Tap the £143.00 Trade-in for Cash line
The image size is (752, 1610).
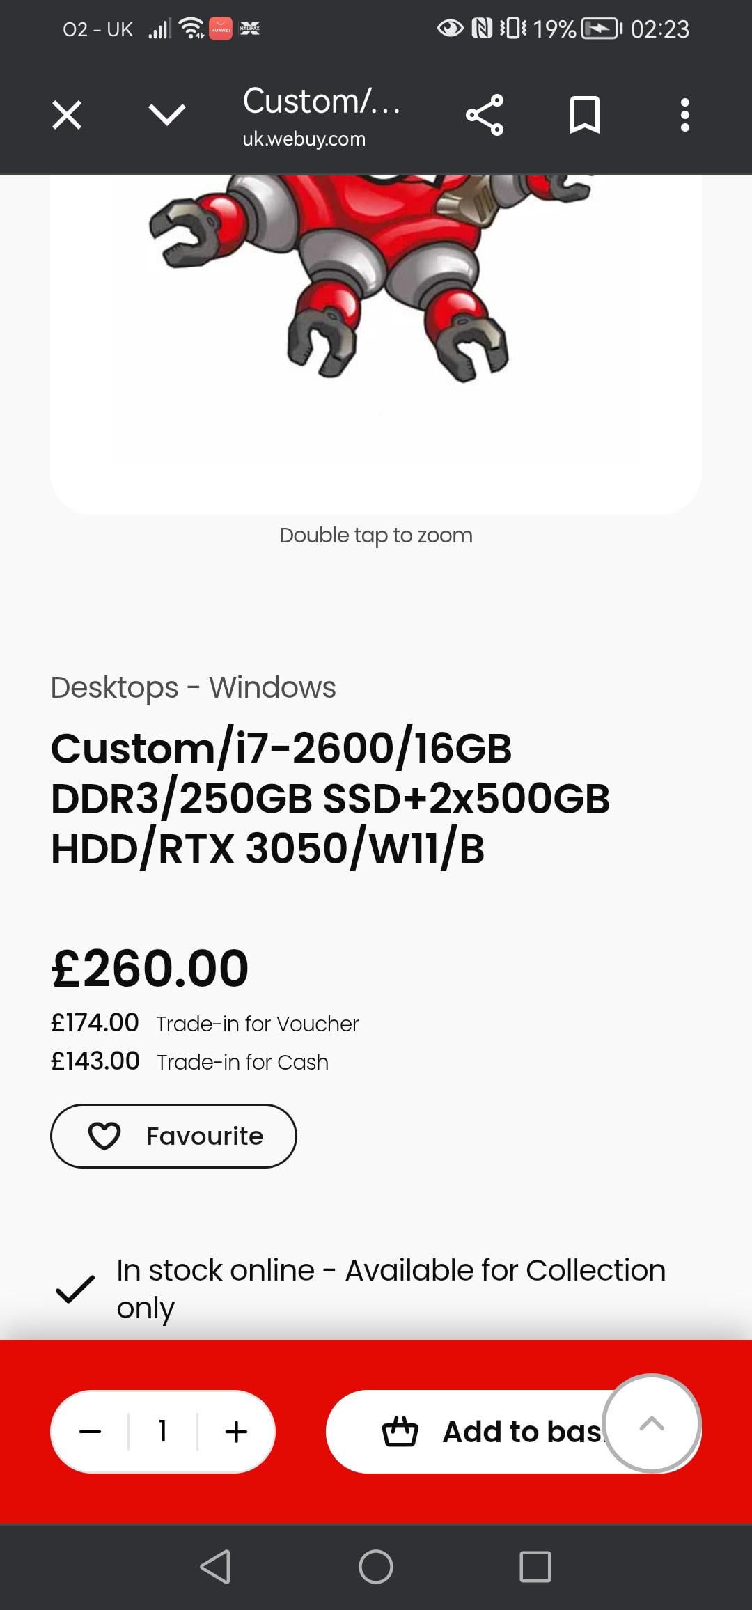click(189, 1062)
